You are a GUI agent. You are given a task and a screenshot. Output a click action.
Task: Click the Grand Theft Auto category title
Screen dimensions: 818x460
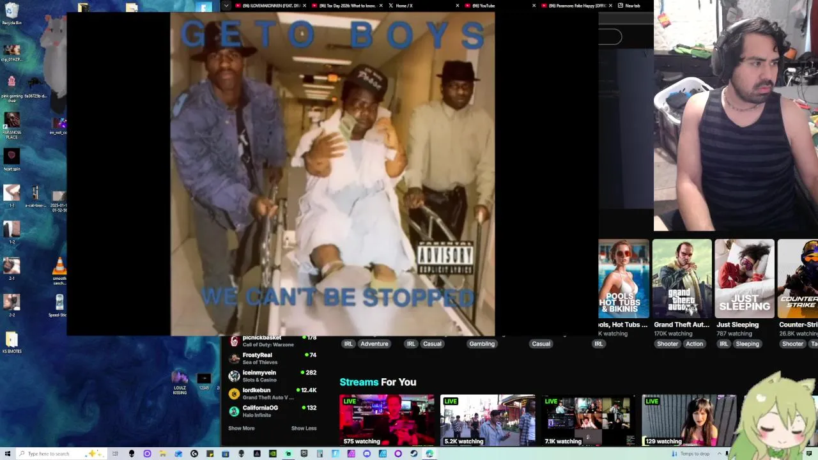[x=681, y=325]
